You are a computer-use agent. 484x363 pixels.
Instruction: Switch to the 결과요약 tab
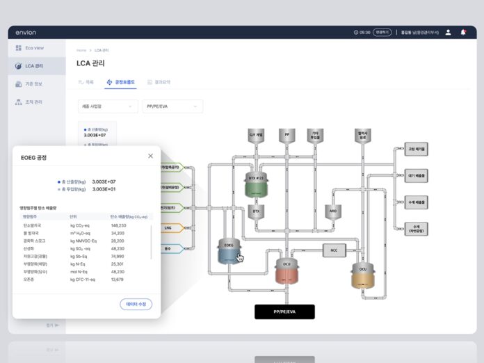coord(159,82)
